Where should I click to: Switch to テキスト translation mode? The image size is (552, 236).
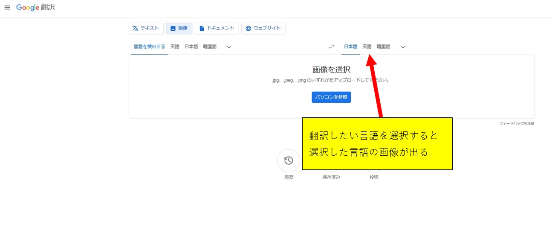click(146, 29)
